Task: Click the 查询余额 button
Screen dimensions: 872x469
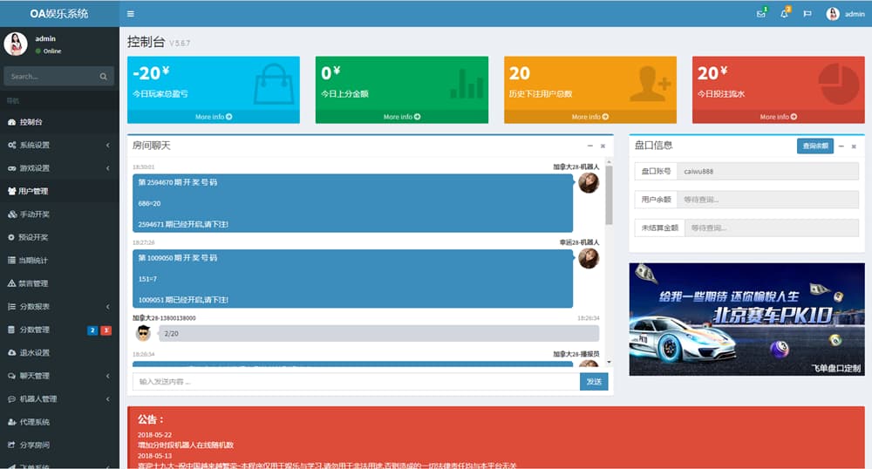Action: tap(814, 146)
